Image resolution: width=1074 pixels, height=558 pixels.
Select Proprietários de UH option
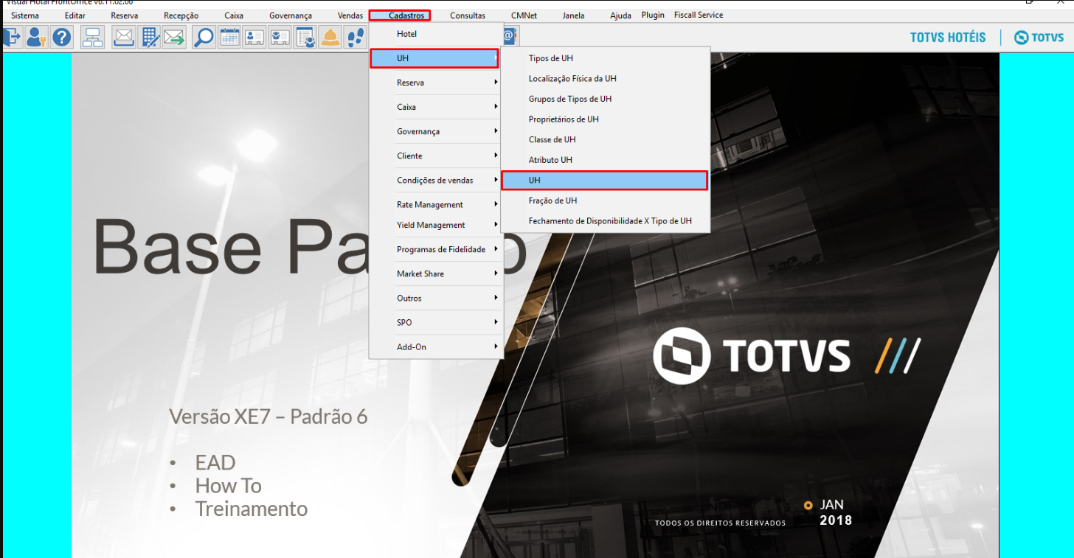564,119
